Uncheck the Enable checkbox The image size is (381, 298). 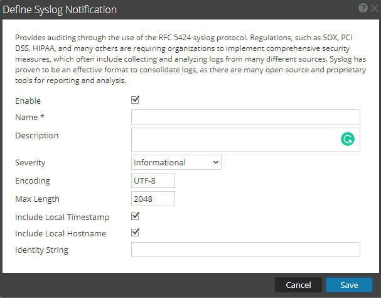[135, 100]
